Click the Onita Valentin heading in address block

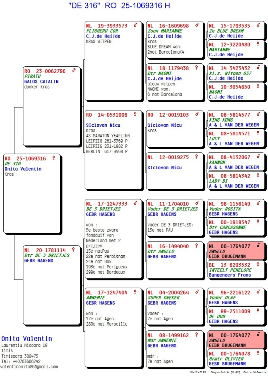[x=26, y=339]
